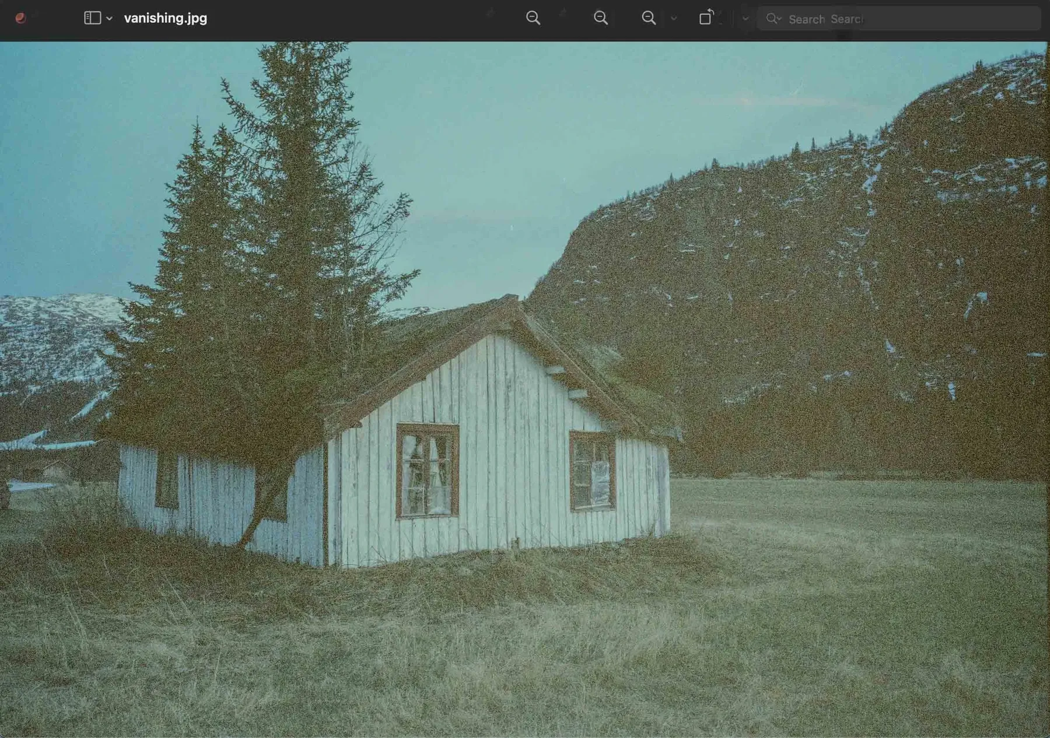
Task: Focus the Search text field
Action: point(899,19)
